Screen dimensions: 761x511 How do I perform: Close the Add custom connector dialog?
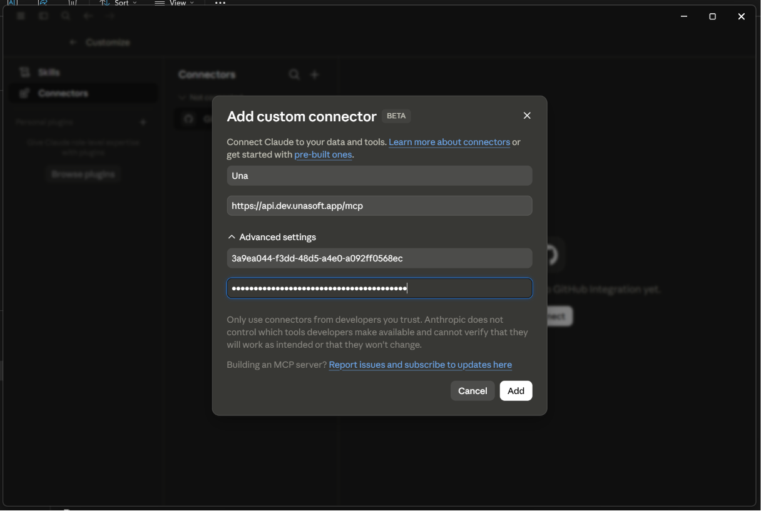pyautogui.click(x=527, y=116)
